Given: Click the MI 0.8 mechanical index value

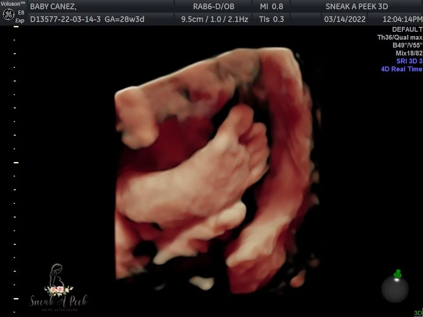Looking at the screenshot, I should [x=271, y=7].
